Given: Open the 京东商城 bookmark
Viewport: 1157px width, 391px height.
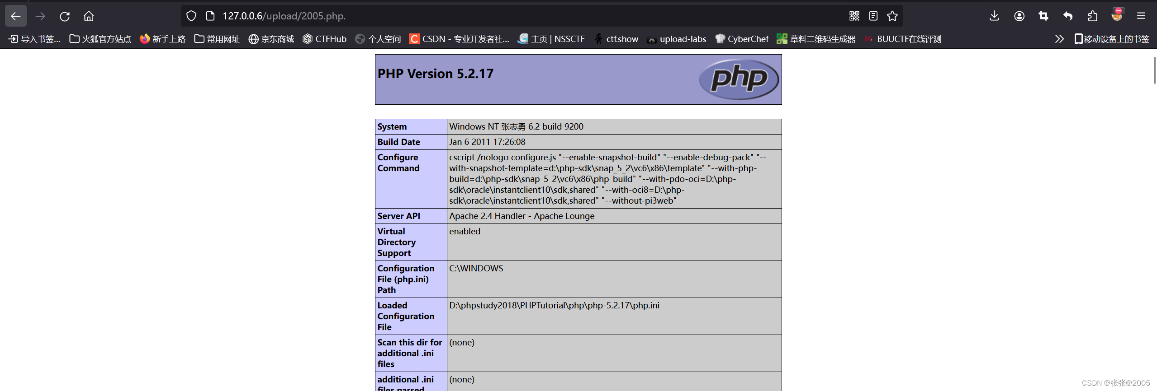Looking at the screenshot, I should coord(271,39).
